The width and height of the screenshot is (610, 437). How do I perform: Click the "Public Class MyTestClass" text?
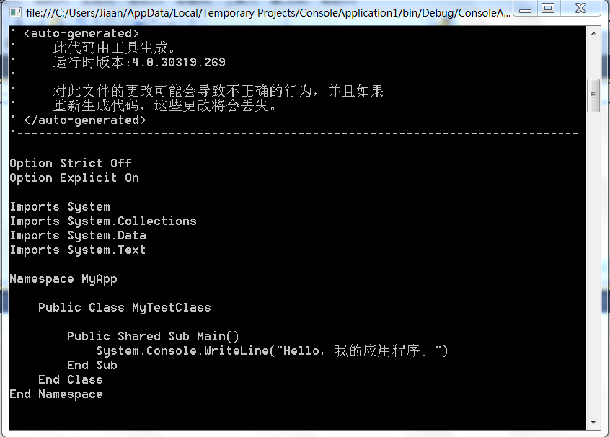tap(125, 308)
